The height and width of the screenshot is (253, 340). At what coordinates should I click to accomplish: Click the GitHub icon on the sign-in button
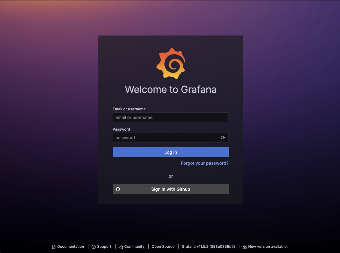point(118,189)
